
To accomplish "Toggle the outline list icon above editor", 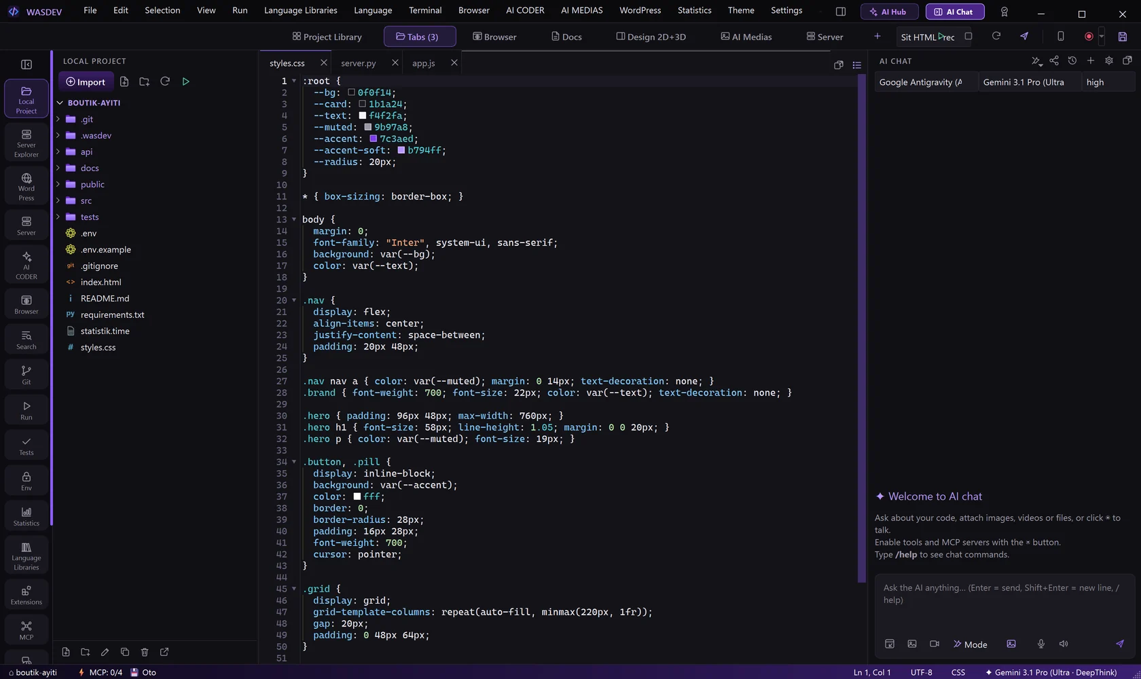I will pyautogui.click(x=857, y=65).
